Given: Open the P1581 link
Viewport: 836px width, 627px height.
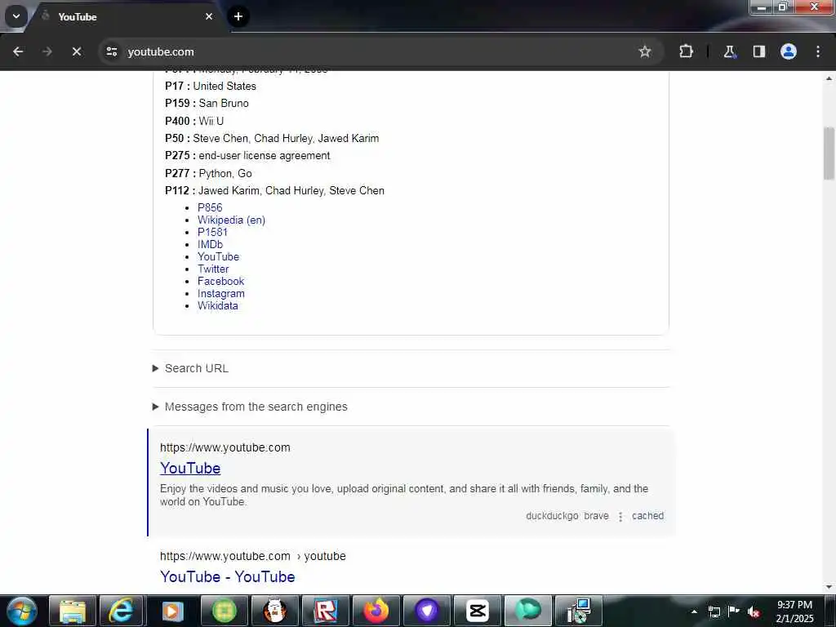Looking at the screenshot, I should point(212,232).
